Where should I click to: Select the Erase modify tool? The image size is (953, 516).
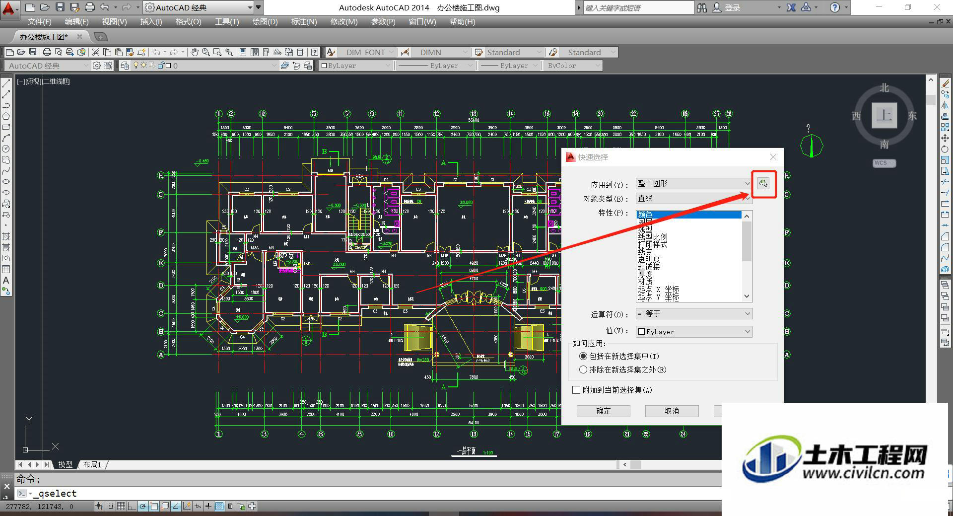click(945, 84)
